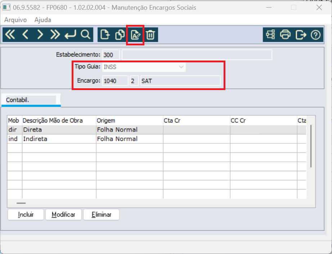Click the Encargo field containing 2
This screenshot has width=332, height=254.
(x=134, y=81)
